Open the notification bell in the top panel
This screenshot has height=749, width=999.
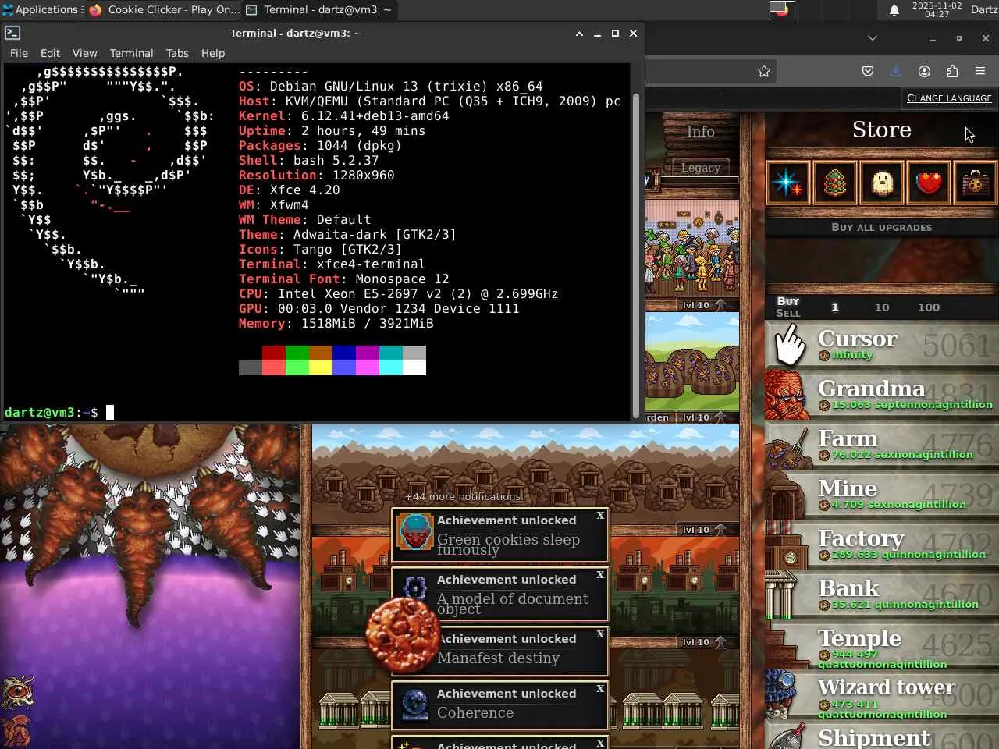[894, 10]
